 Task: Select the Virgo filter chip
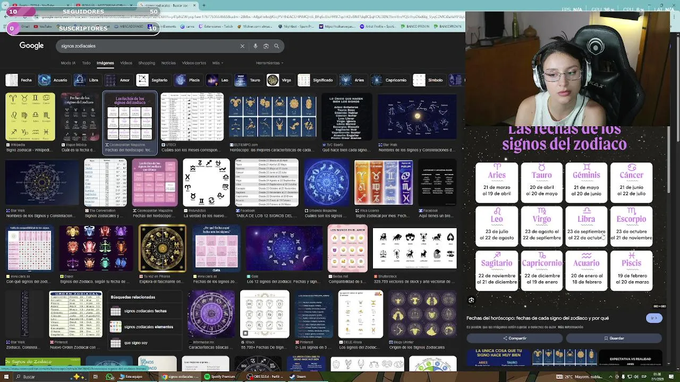click(x=280, y=80)
